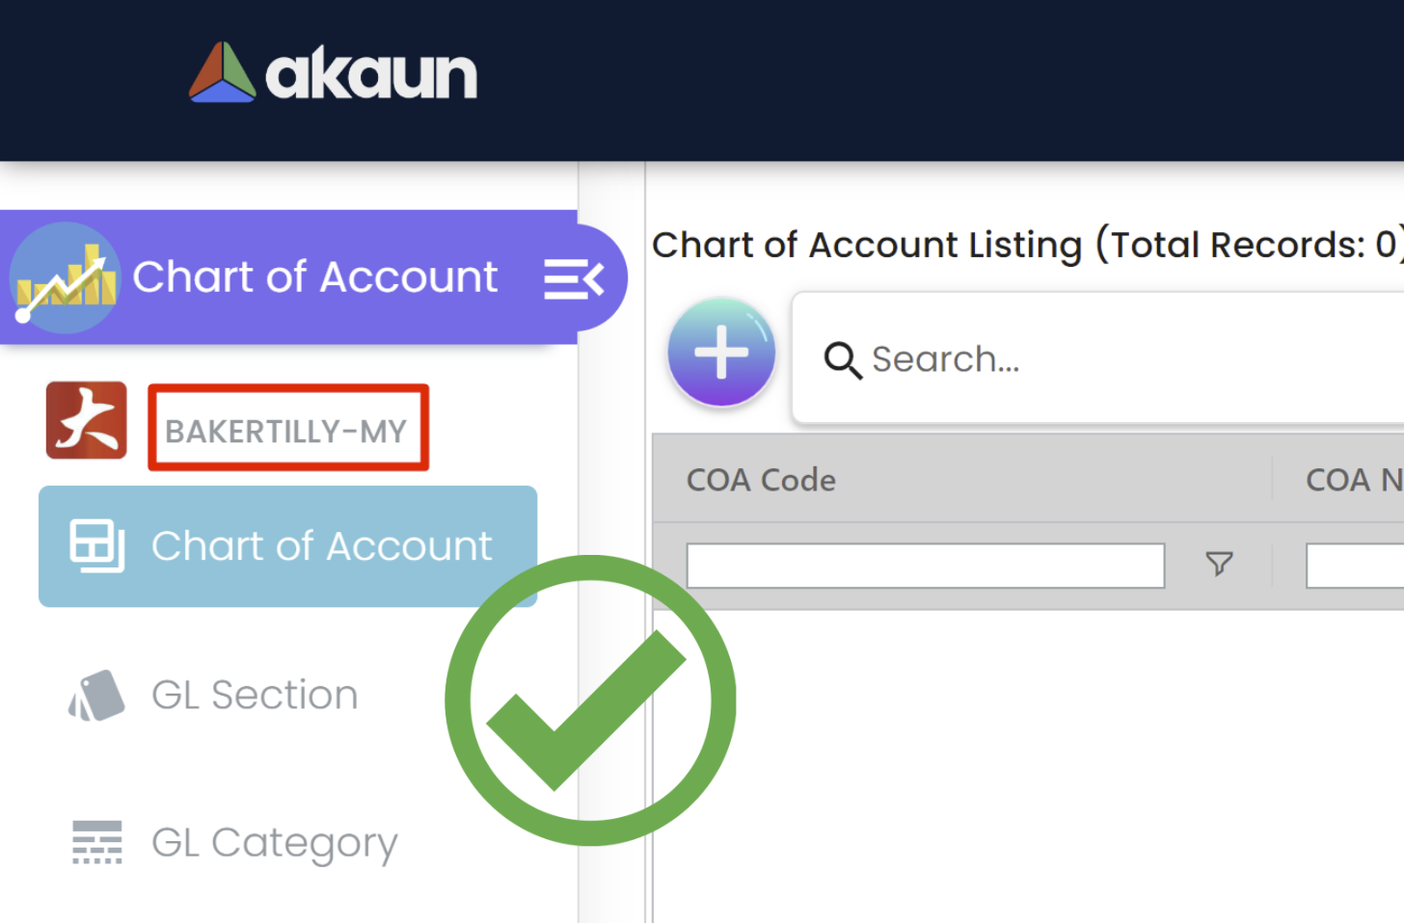Screen dimensions: 1404x923
Task: Click the second COA column header
Action: click(1352, 480)
